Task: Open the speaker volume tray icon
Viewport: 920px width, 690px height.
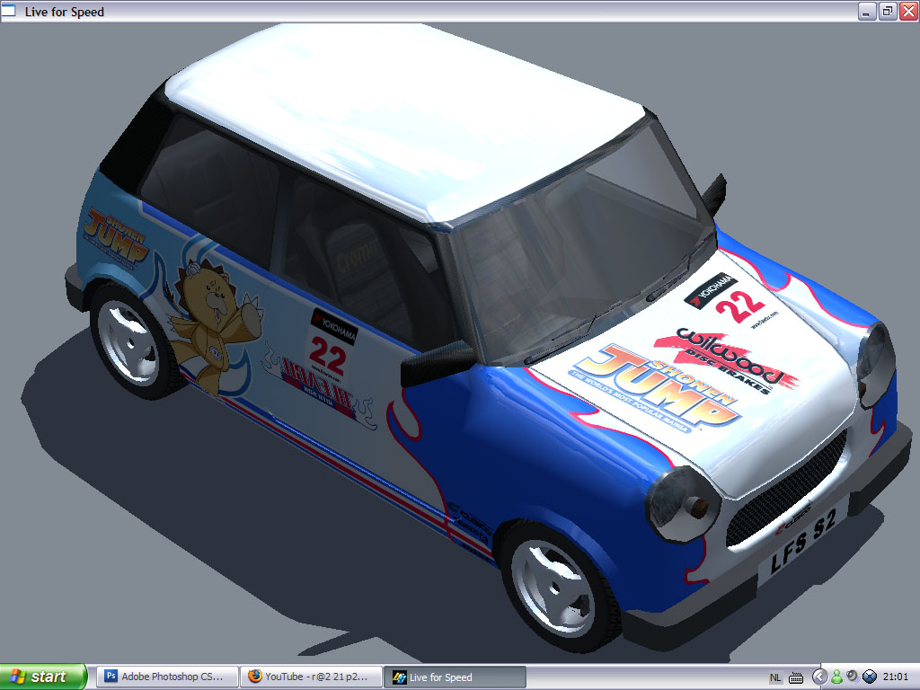Action: pyautogui.click(x=853, y=677)
